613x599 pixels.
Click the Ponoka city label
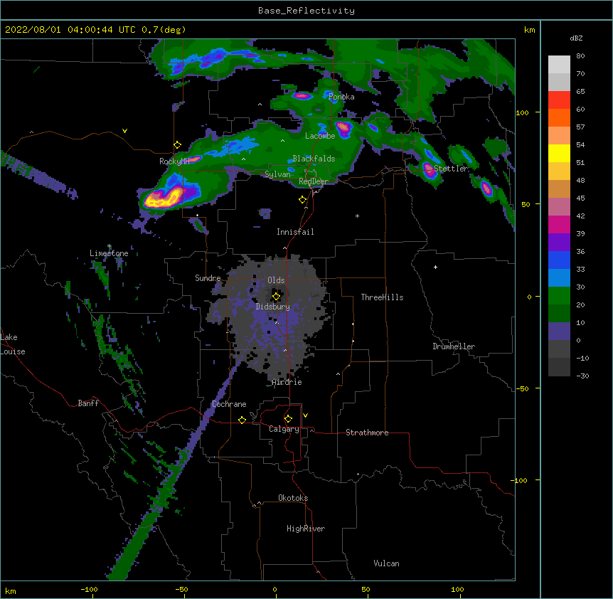(341, 97)
